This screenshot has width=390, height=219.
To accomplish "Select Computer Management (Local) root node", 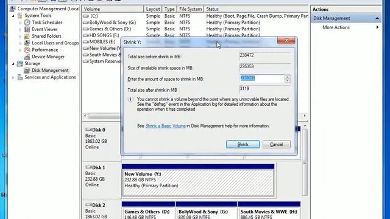I will [48, 9].
